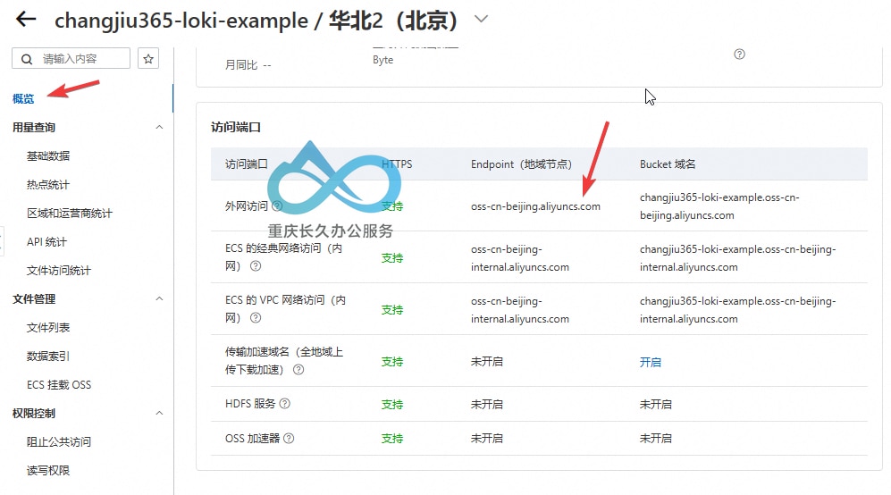Click help icon next to OSS 加速器
This screenshot has width=891, height=495.
point(289,438)
